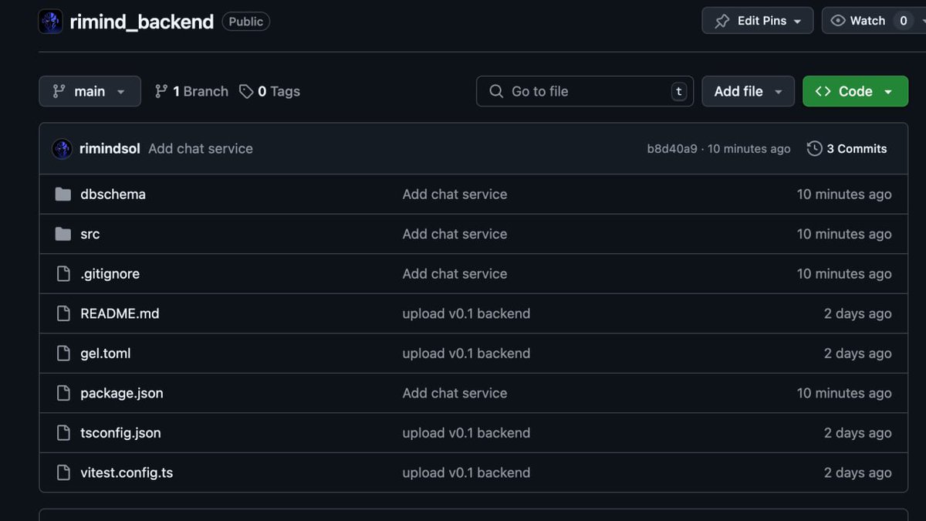Click the code brackets icon on Code button
The height and width of the screenshot is (521, 926).
pyautogui.click(x=823, y=91)
